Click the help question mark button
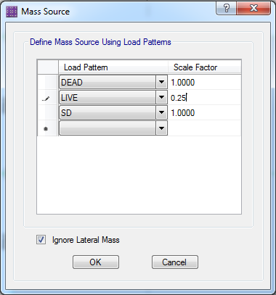Viewport: 276px width, 295px height. click(x=226, y=8)
